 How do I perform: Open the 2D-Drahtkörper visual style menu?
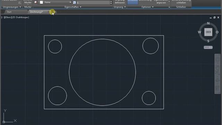pos(20,17)
